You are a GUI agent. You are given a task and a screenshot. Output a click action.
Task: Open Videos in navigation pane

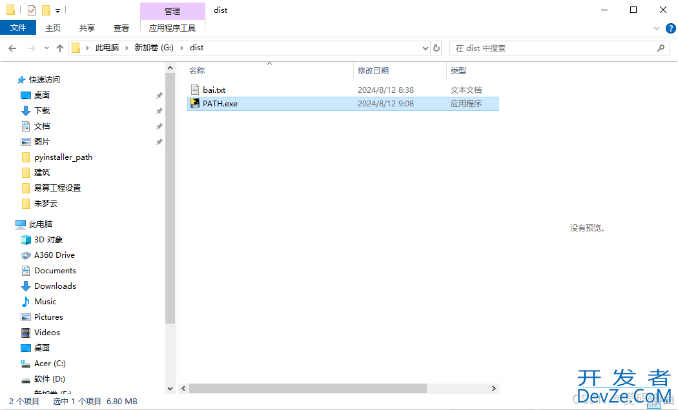pos(46,332)
